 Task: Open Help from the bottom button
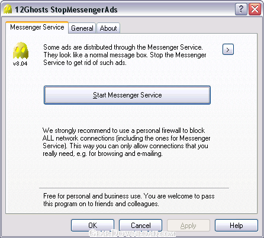[x=236, y=226]
